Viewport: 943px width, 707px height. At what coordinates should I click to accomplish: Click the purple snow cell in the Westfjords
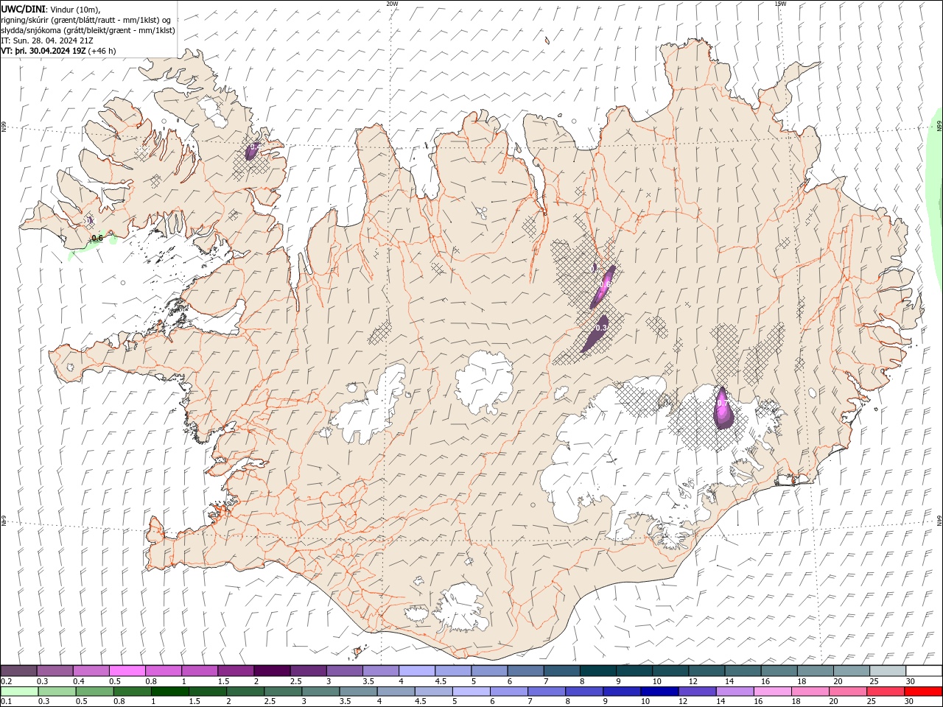click(251, 150)
